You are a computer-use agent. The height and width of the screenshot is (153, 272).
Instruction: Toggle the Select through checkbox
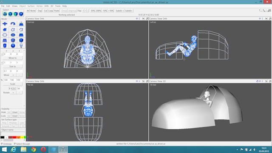click(x=15, y=144)
